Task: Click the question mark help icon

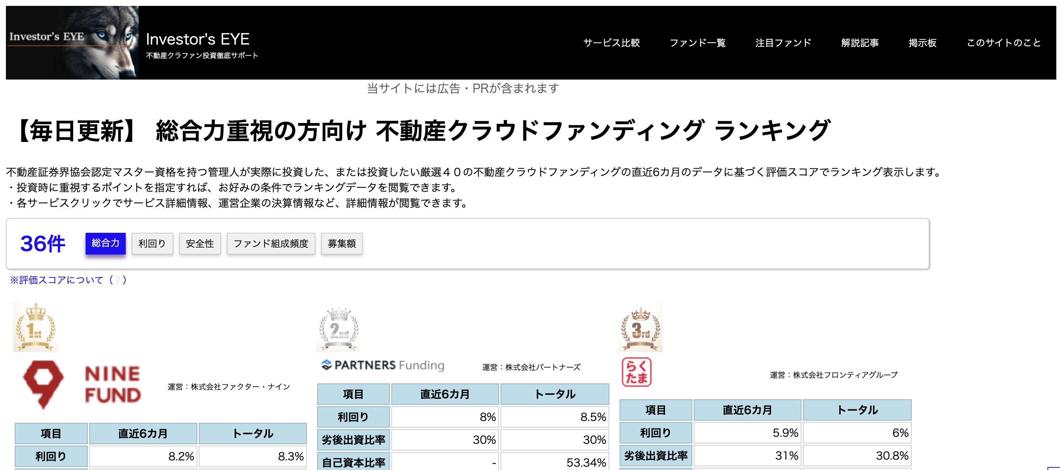Action: point(118,280)
